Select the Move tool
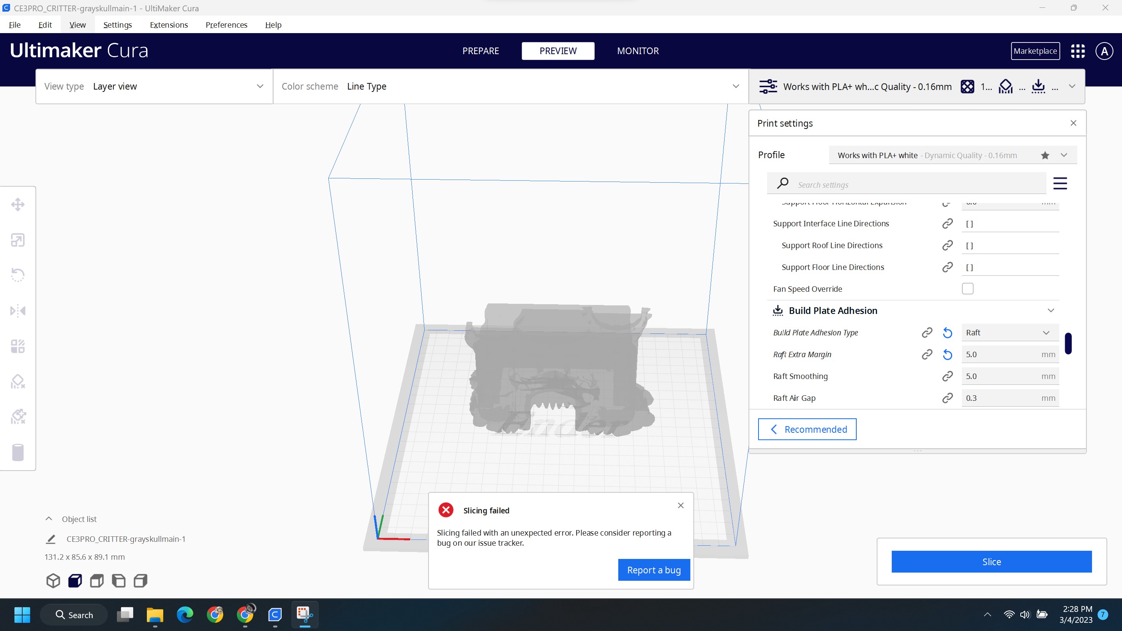 point(18,204)
